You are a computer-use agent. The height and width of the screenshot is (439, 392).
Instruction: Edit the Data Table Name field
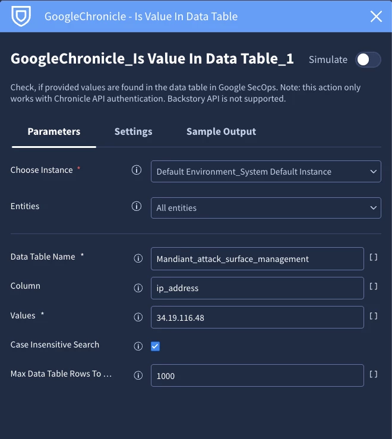pyautogui.click(x=257, y=258)
